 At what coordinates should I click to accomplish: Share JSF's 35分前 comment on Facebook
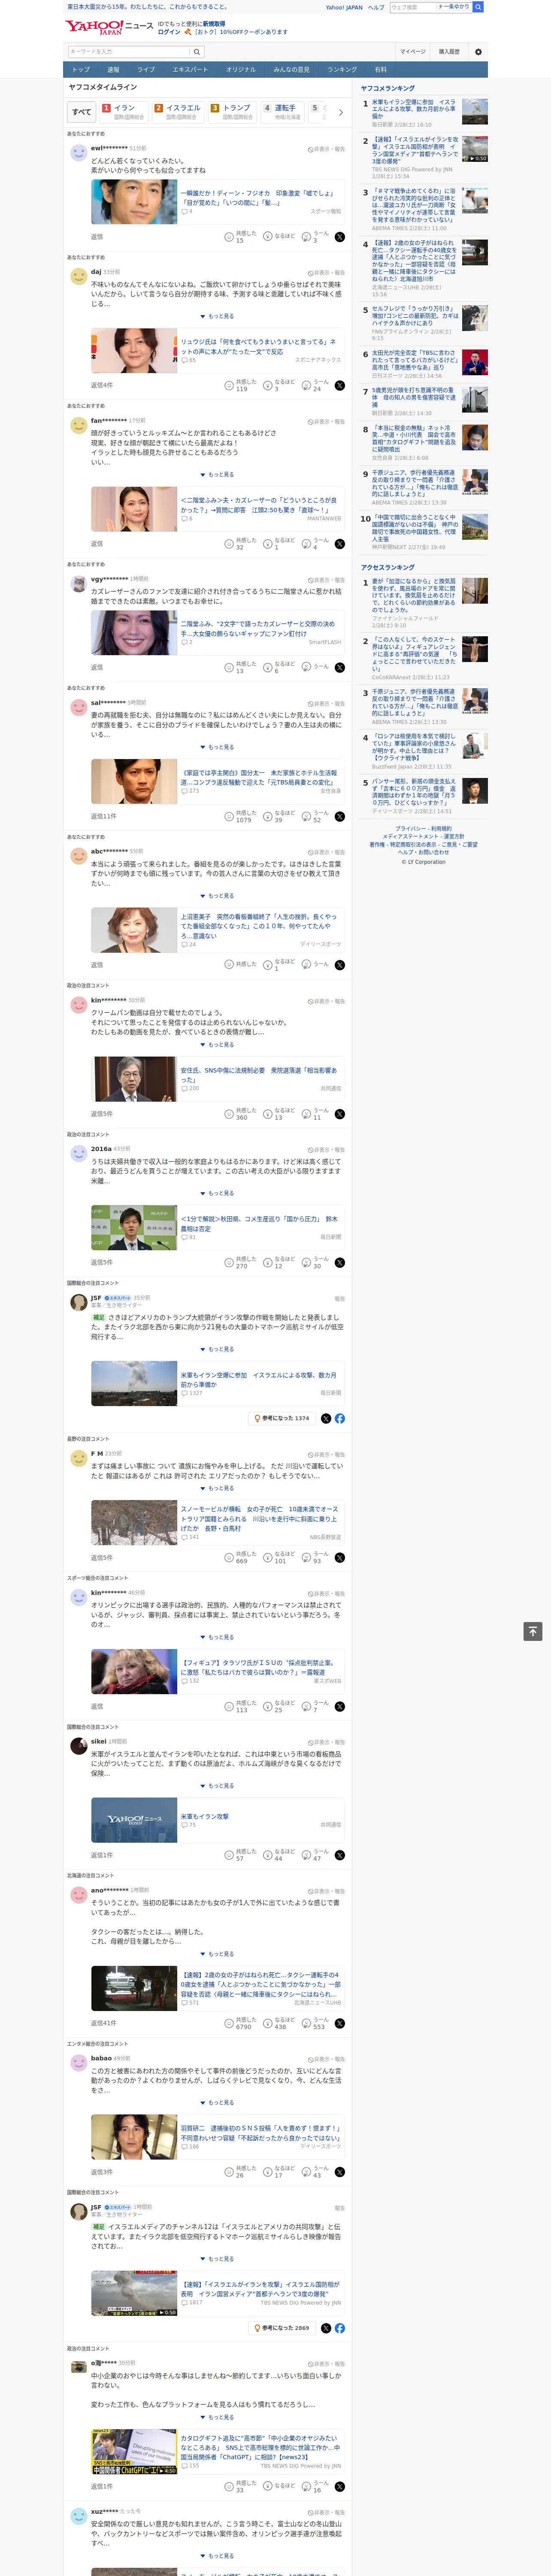340,1418
